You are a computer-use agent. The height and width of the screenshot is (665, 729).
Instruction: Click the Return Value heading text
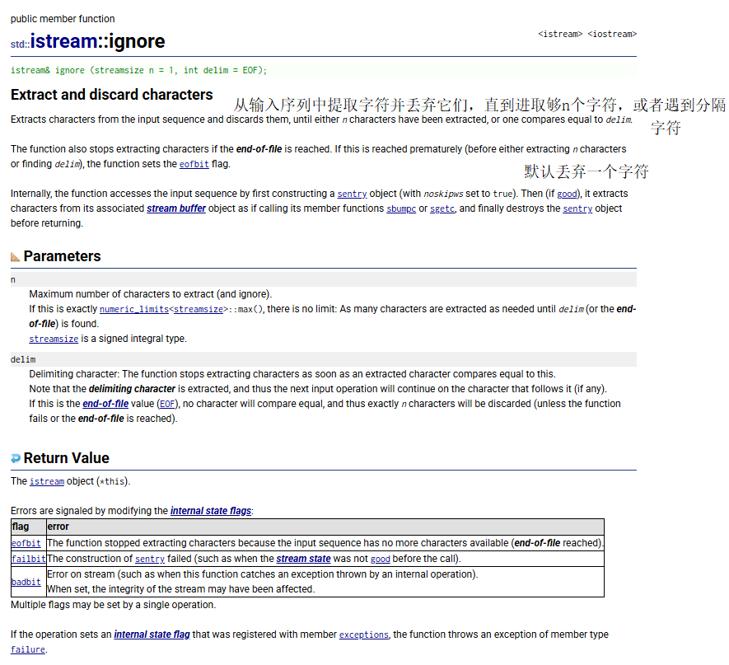(66, 458)
